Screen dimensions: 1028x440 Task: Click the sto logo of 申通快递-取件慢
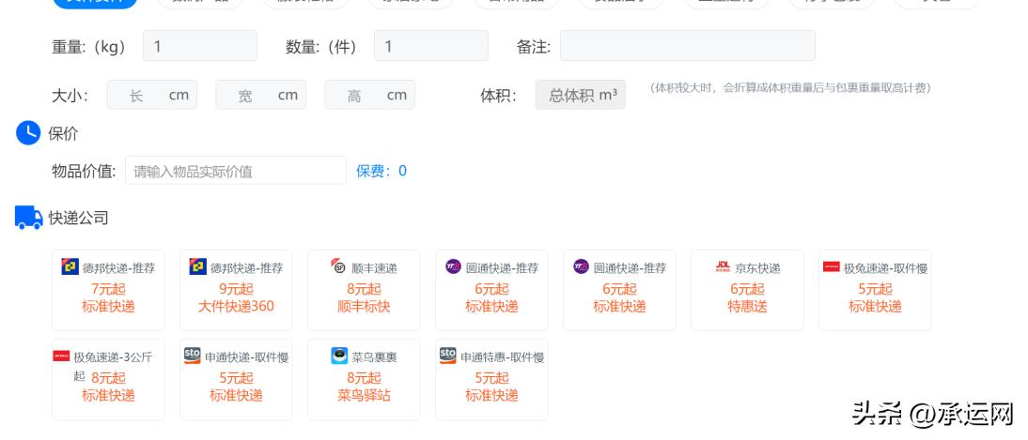(x=192, y=356)
